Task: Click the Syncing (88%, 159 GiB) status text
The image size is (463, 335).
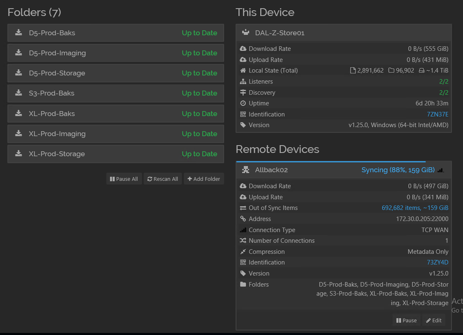Action: tap(398, 170)
